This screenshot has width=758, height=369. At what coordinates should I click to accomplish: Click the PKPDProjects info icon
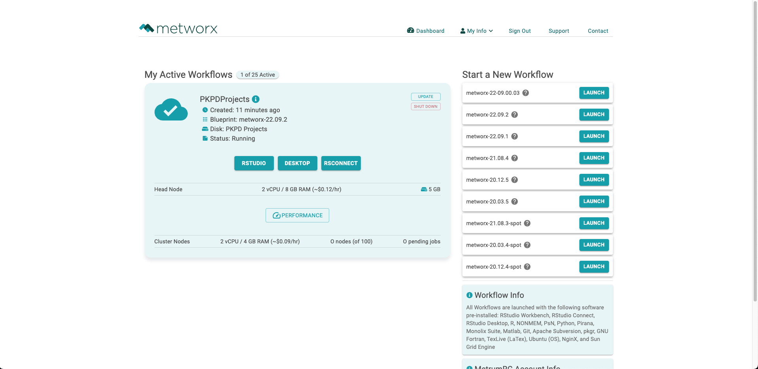pyautogui.click(x=256, y=99)
